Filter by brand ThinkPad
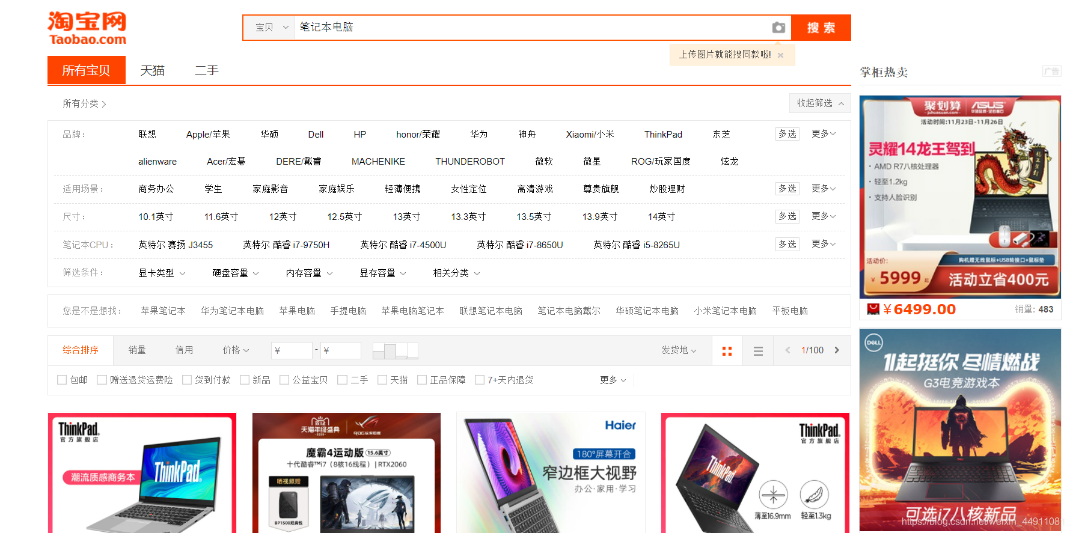Viewport: 1070px width, 533px height. 663,135
